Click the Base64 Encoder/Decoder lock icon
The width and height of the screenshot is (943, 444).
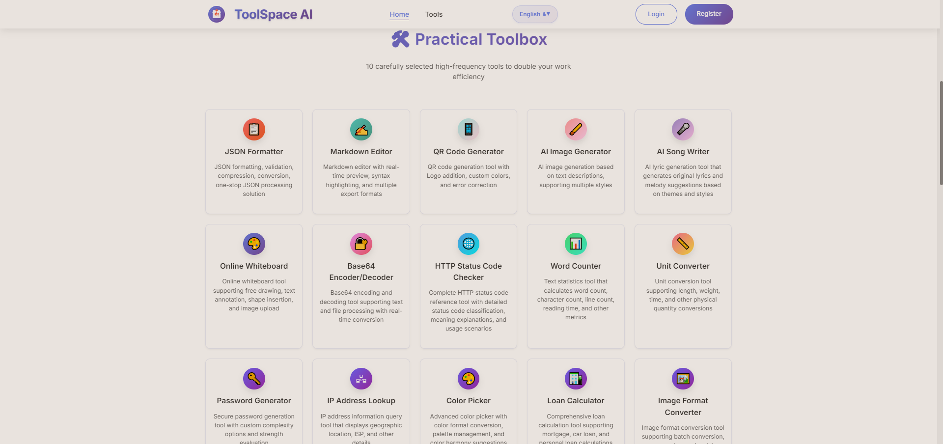(361, 244)
